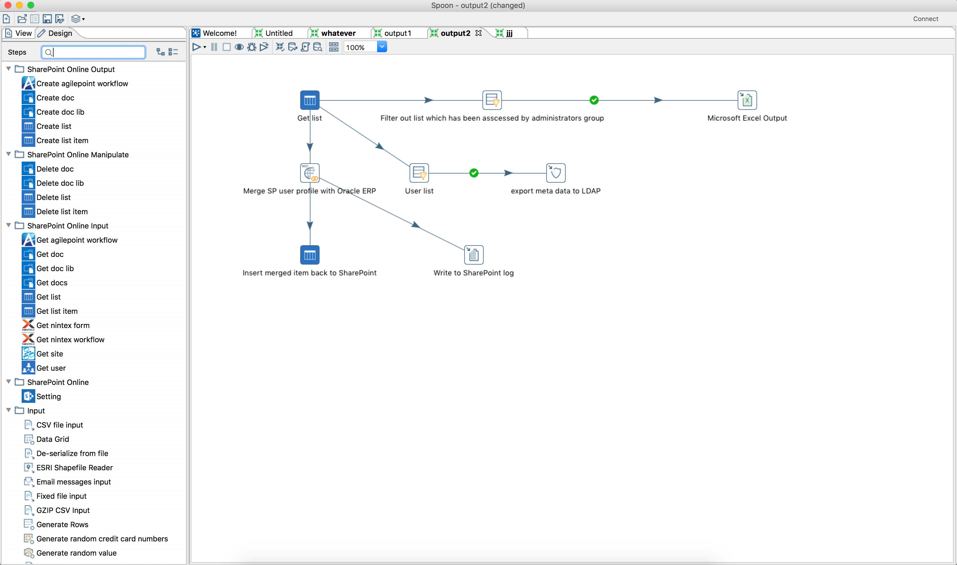
Task: Select Get site step
Action: coord(43,354)
